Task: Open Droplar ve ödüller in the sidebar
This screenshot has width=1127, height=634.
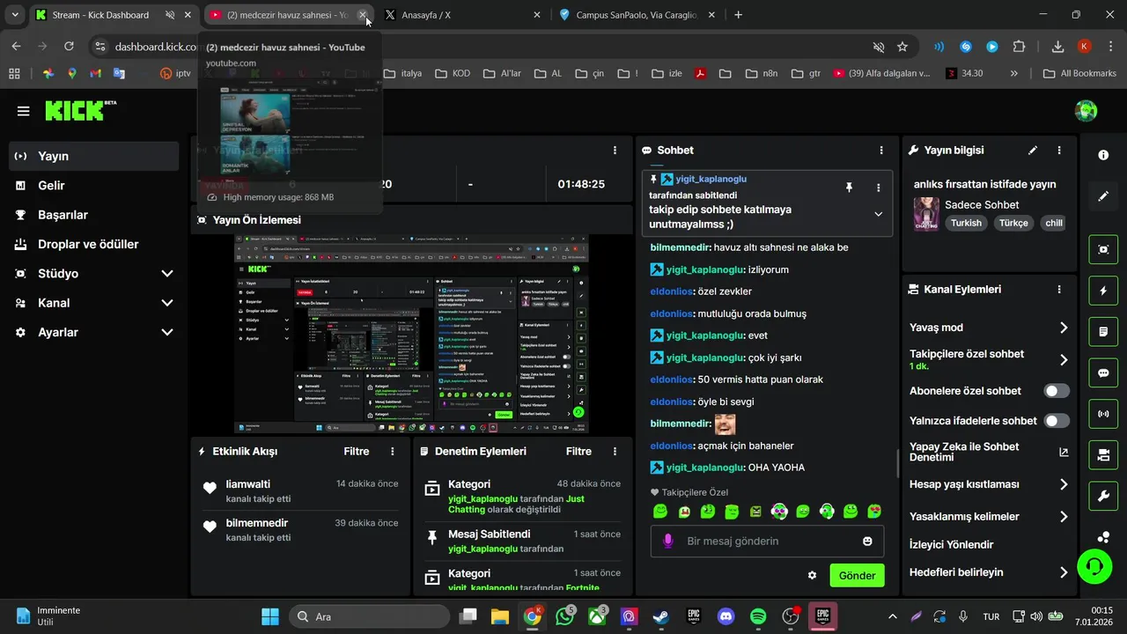Action: (94, 244)
